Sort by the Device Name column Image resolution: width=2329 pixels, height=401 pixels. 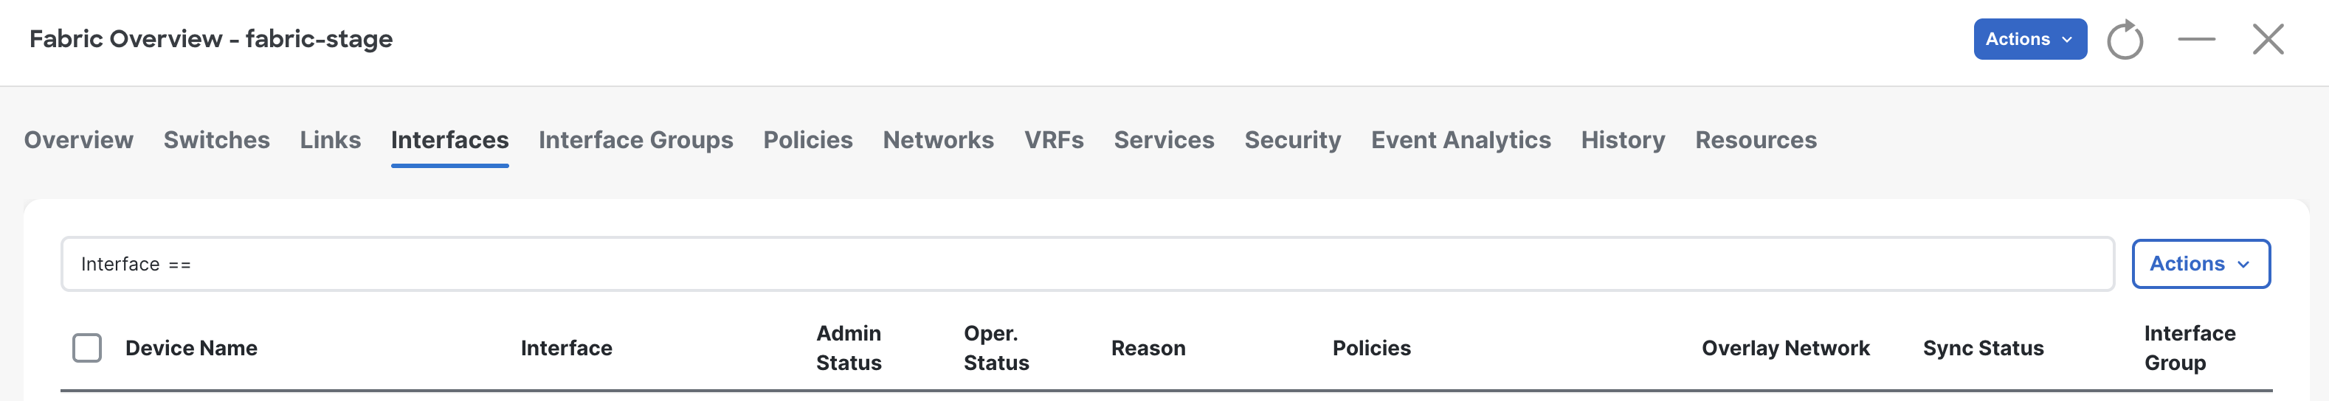(x=191, y=348)
